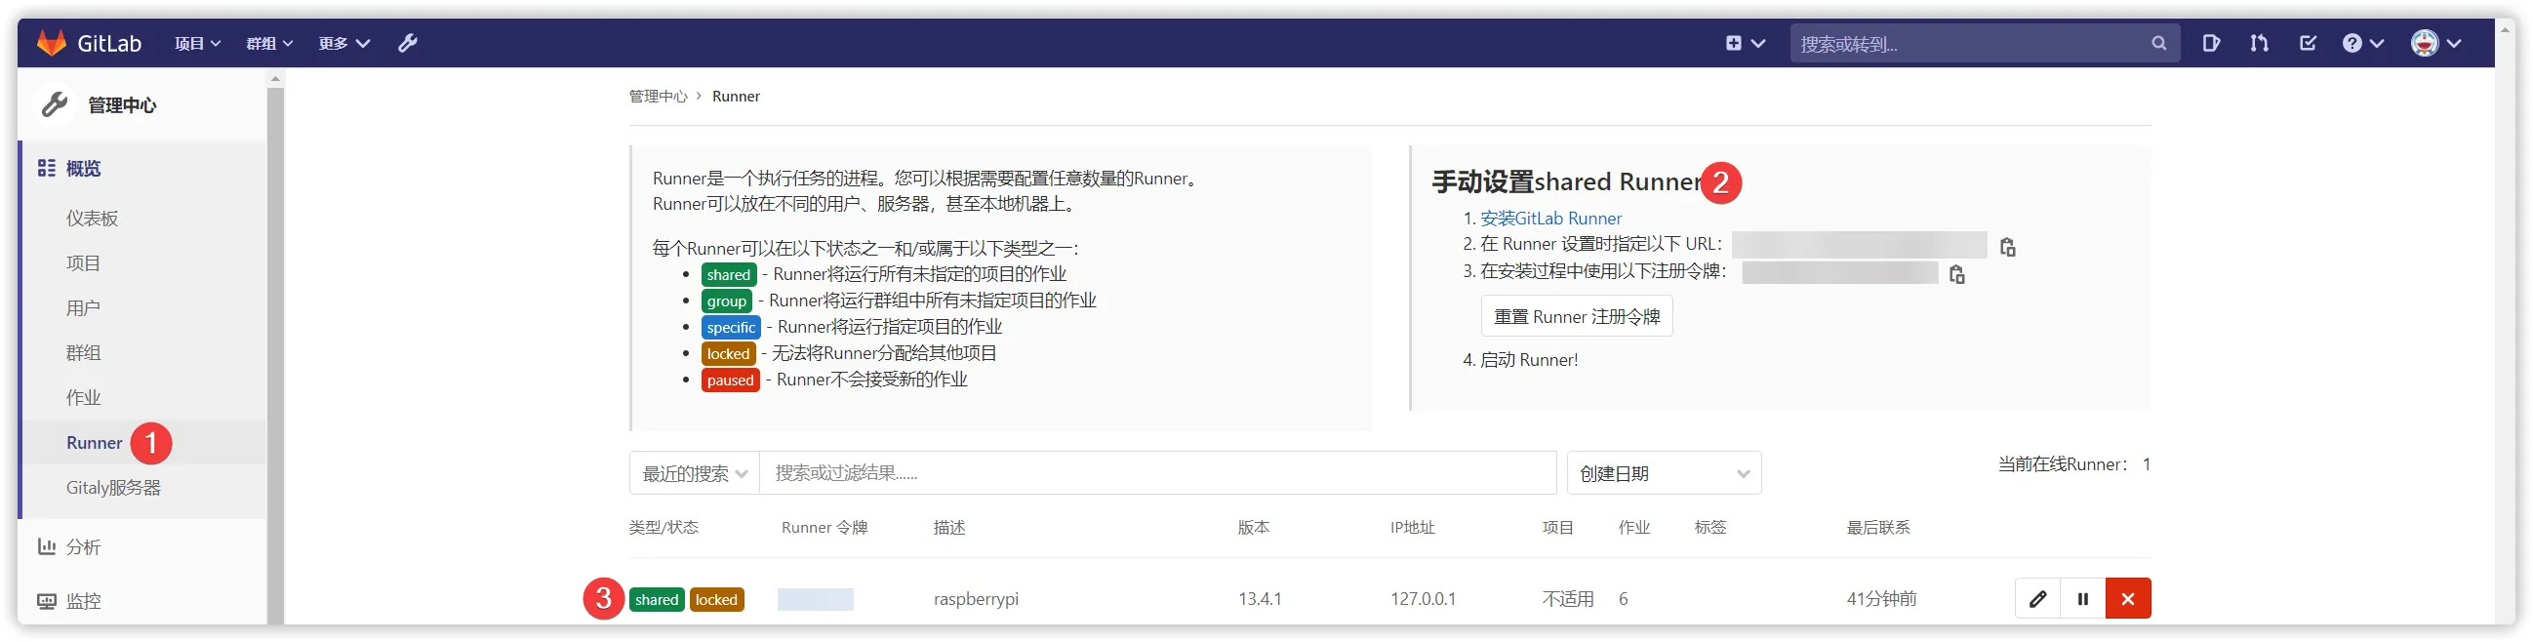
Task: Click the 当前在线Runner count text
Action: (2073, 464)
